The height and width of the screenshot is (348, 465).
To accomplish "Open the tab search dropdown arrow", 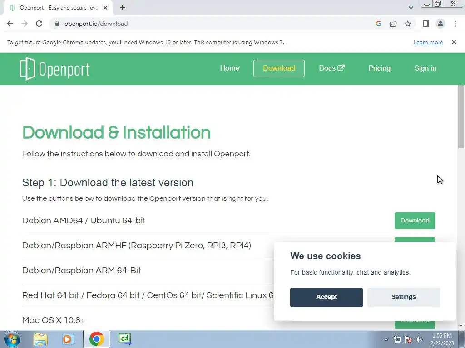I will pos(411,8).
